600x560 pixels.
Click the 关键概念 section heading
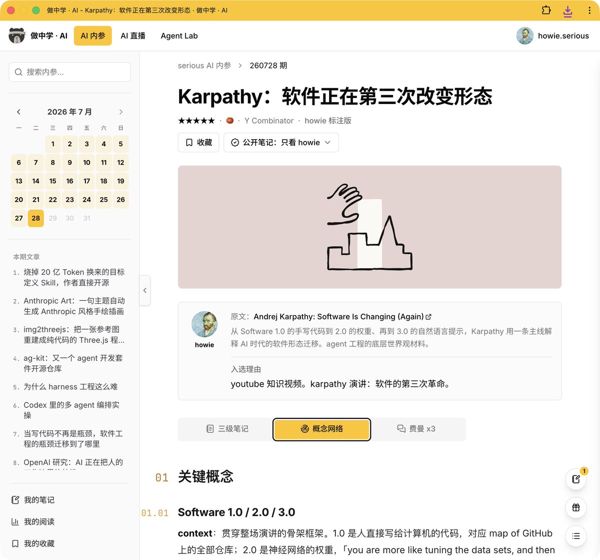pyautogui.click(x=205, y=476)
